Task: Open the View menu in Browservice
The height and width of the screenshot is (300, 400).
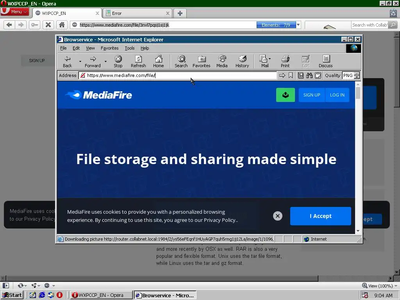Action: coord(90,48)
